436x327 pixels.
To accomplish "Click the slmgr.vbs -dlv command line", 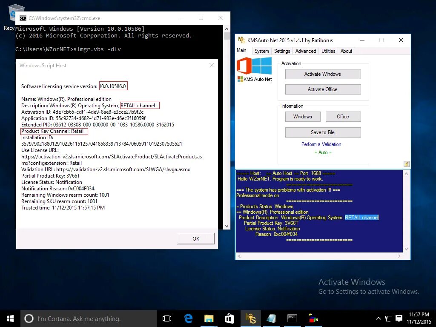I will (68, 49).
